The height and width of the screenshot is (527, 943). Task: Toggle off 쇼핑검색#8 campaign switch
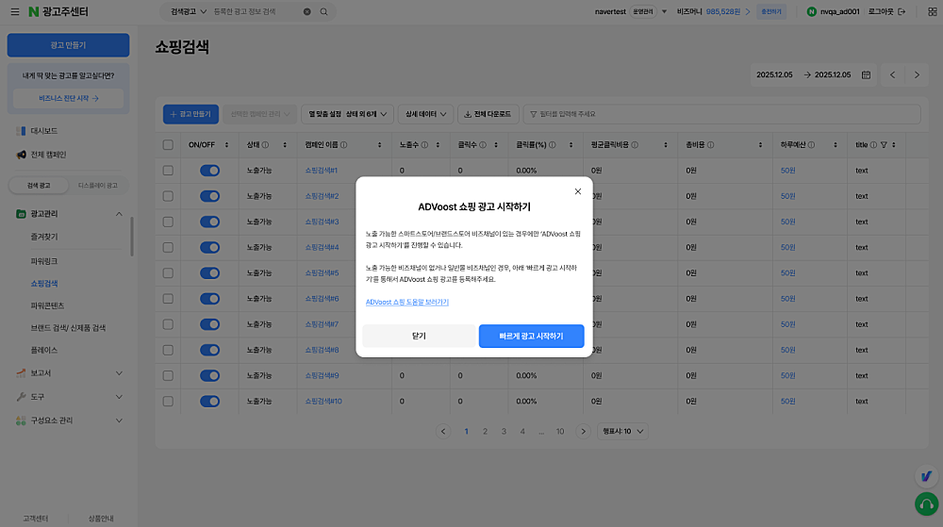[210, 350]
